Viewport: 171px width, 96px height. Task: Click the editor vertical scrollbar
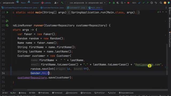coord(167,59)
